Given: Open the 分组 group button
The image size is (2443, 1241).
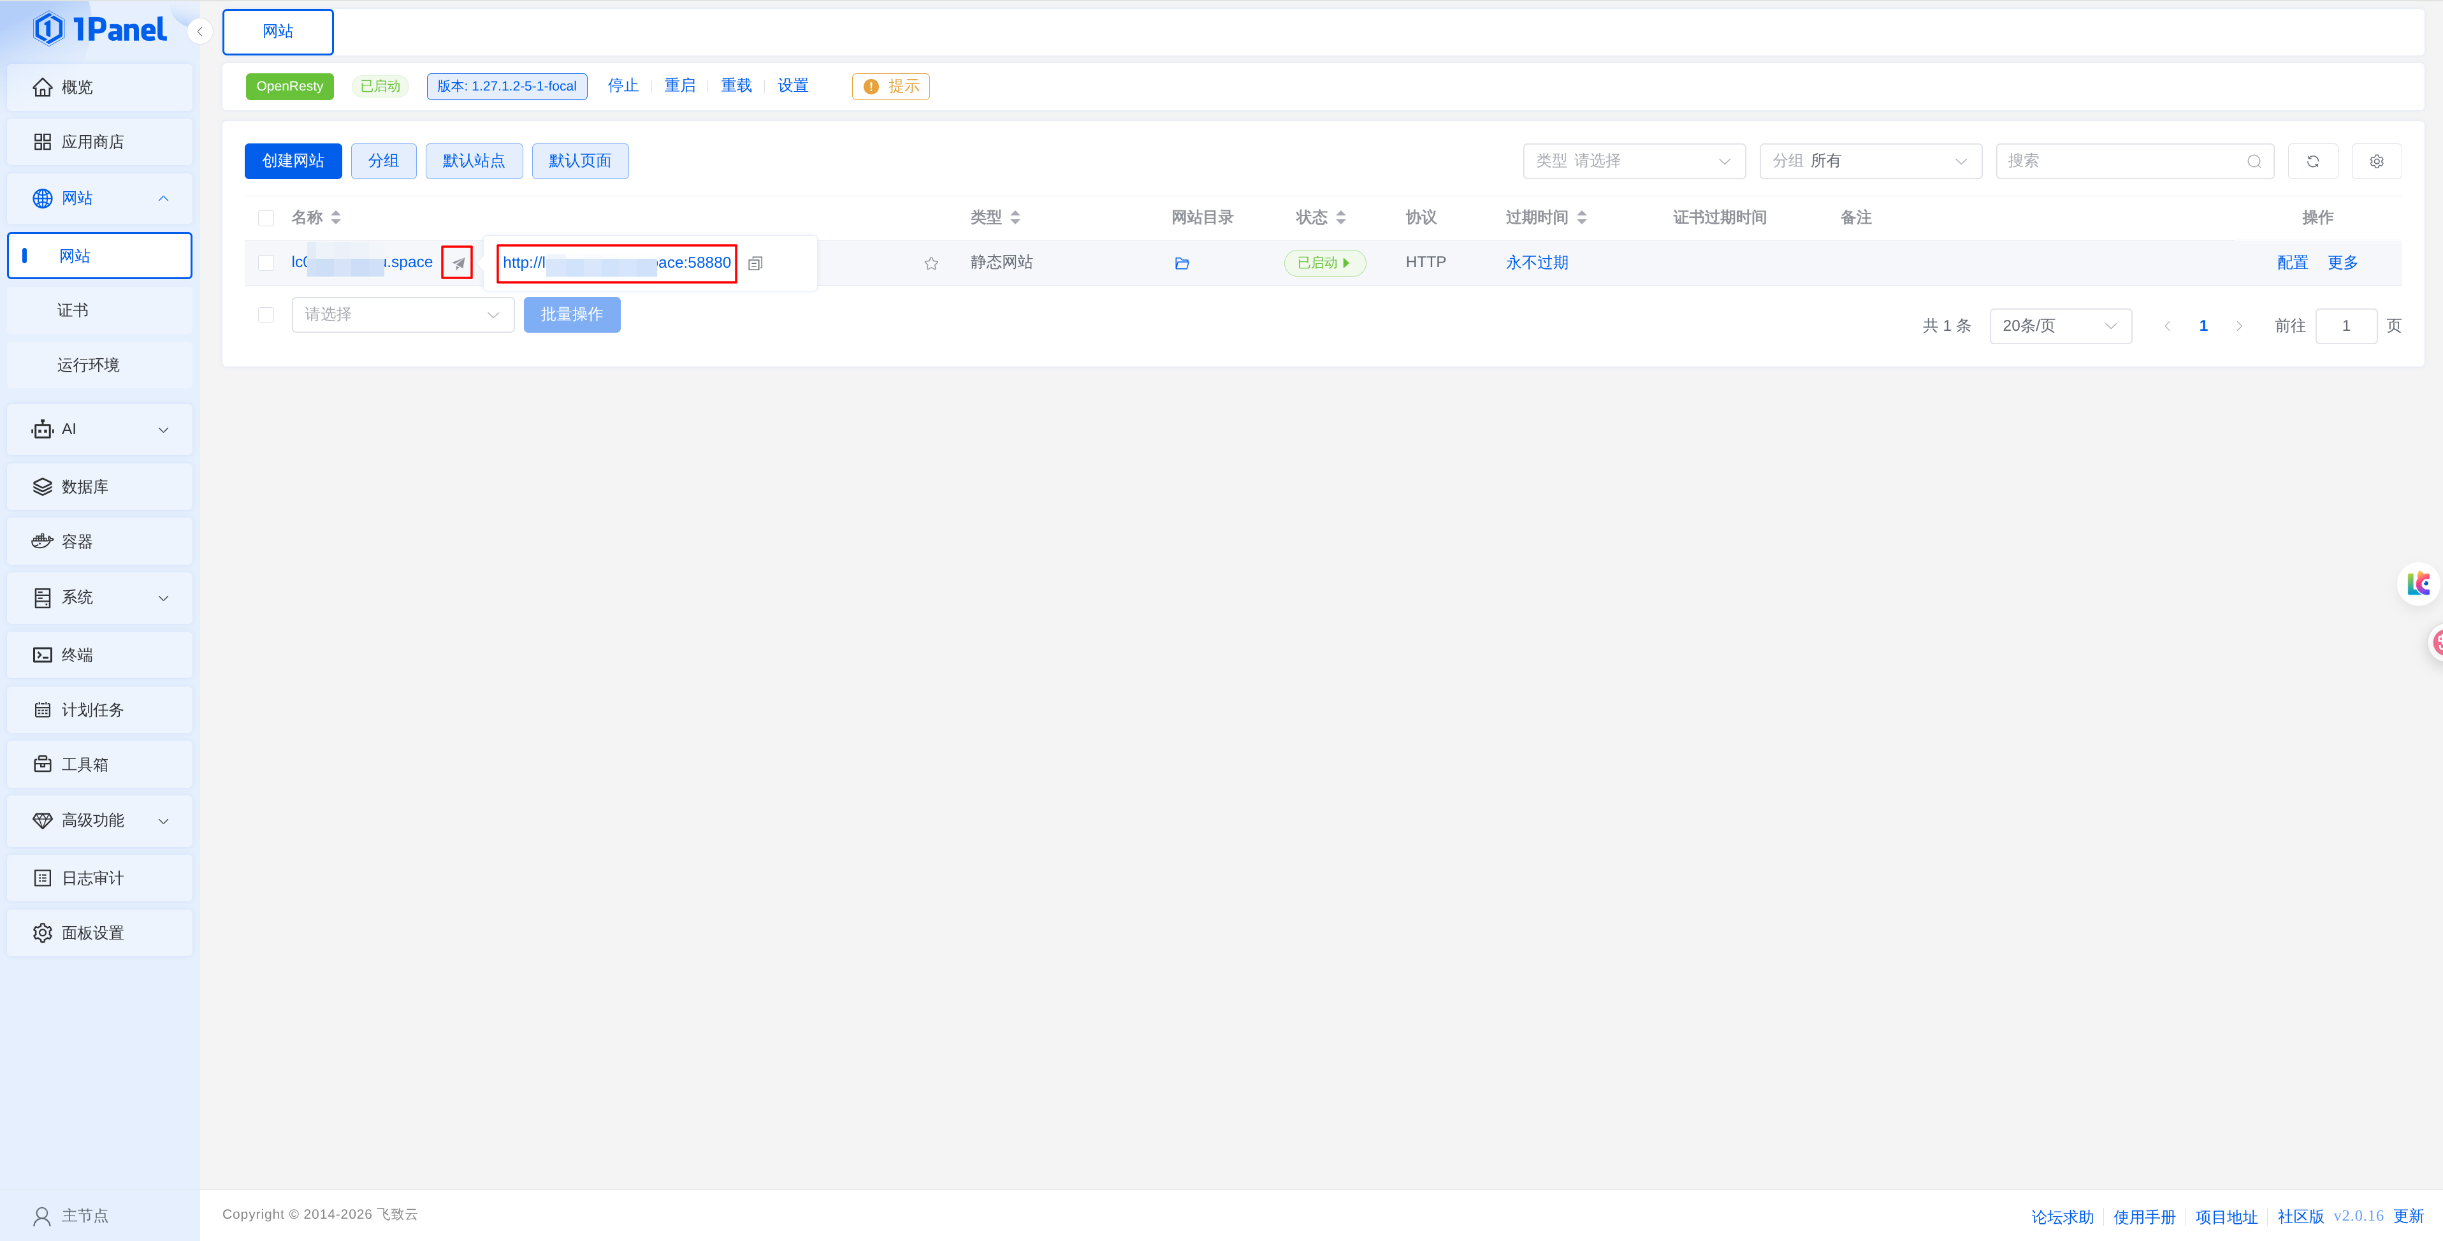Looking at the screenshot, I should pos(383,161).
